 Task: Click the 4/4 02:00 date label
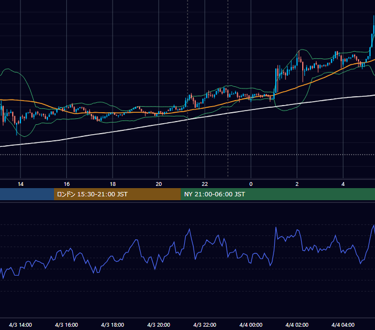(297, 324)
